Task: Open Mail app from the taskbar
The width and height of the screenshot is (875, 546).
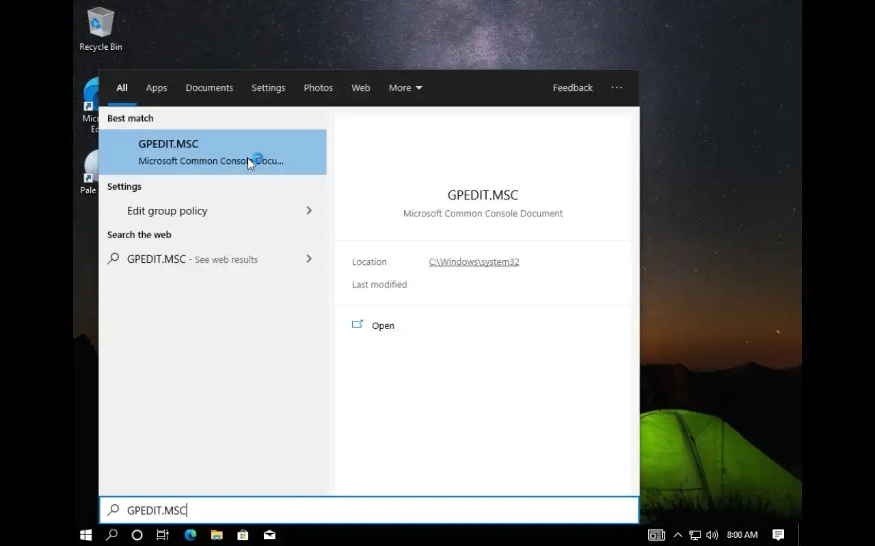Action: pyautogui.click(x=269, y=534)
